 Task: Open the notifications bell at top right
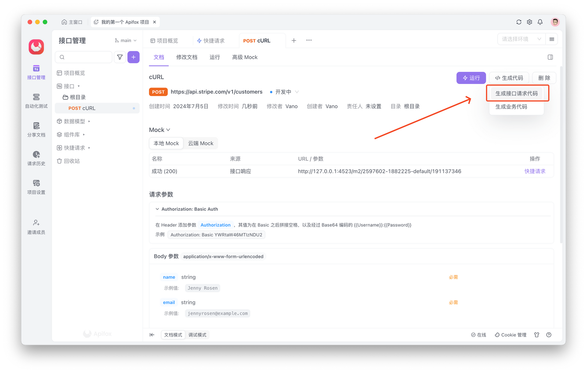(x=540, y=22)
